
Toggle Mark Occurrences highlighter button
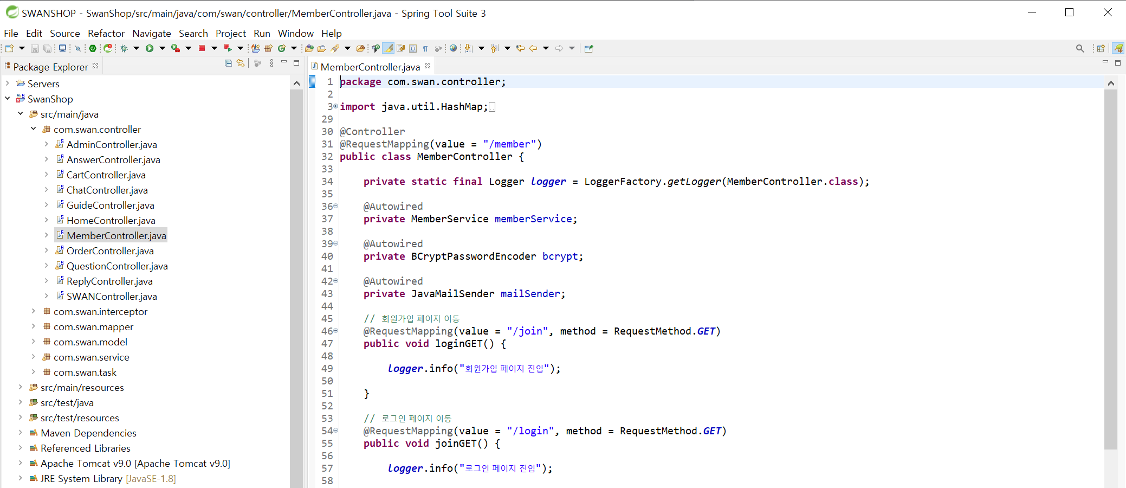pos(388,48)
